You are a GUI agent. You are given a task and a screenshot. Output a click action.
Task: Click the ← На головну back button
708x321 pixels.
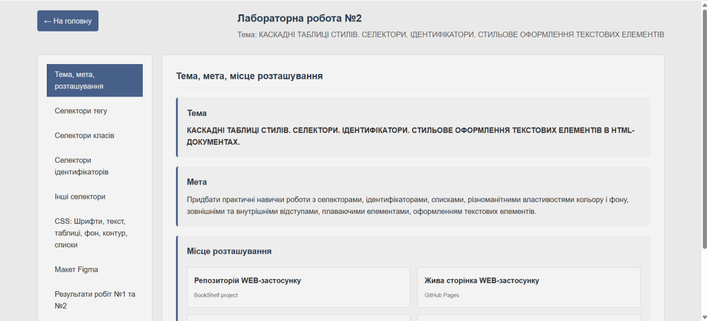pyautogui.click(x=67, y=21)
